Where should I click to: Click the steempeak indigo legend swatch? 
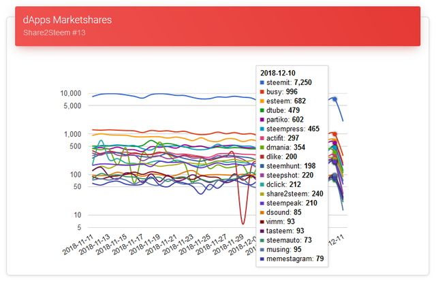coord(262,203)
